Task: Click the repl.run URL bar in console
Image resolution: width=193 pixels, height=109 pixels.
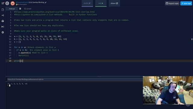Action: [x=75, y=79]
